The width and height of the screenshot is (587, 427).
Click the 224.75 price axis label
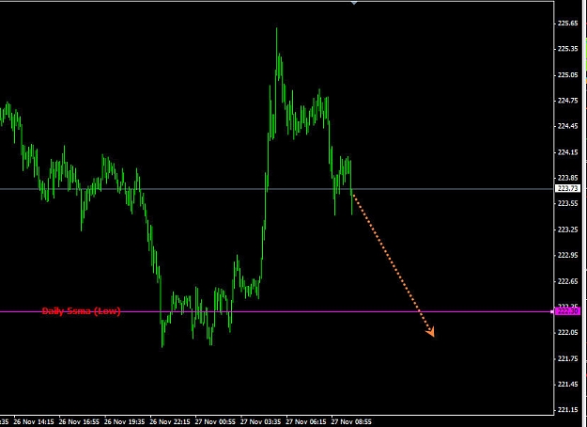(x=567, y=101)
